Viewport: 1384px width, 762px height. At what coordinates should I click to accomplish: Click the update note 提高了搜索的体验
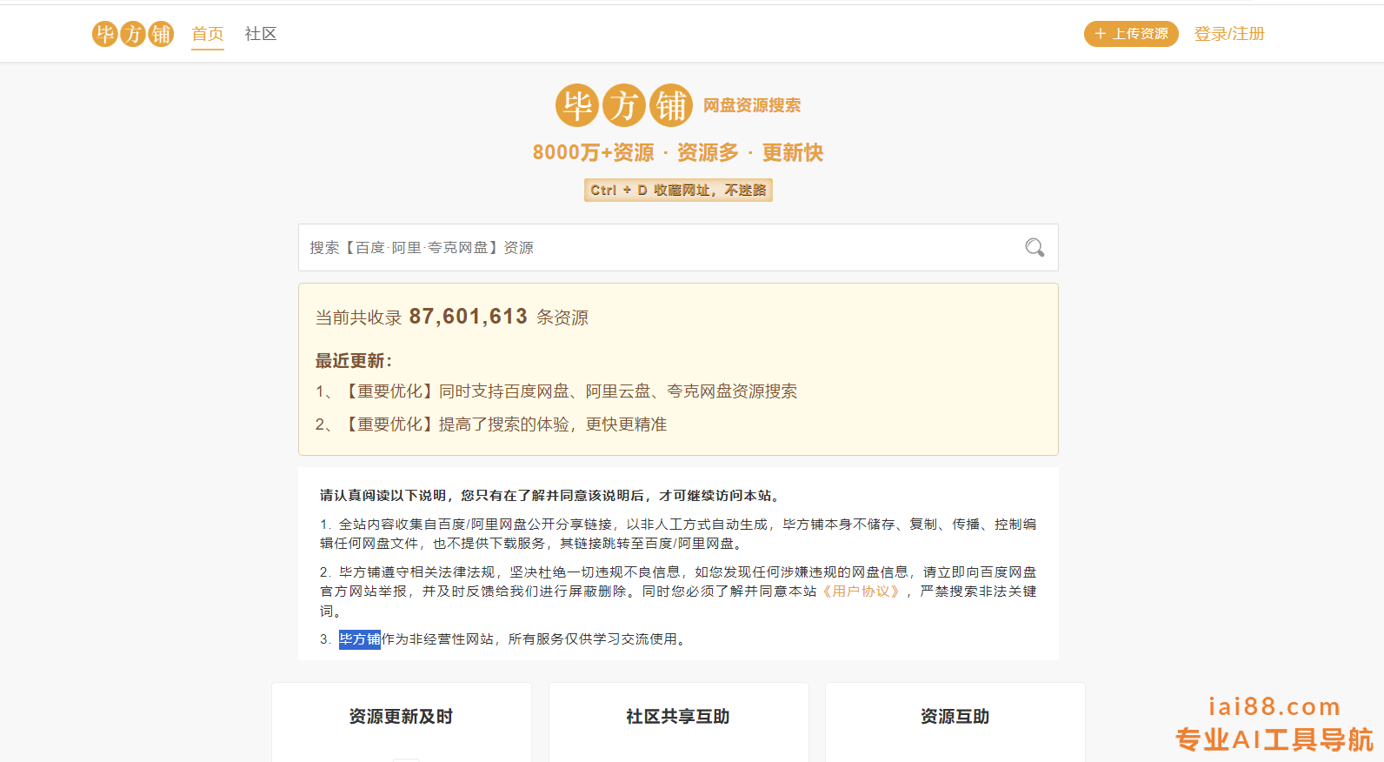pos(491,424)
